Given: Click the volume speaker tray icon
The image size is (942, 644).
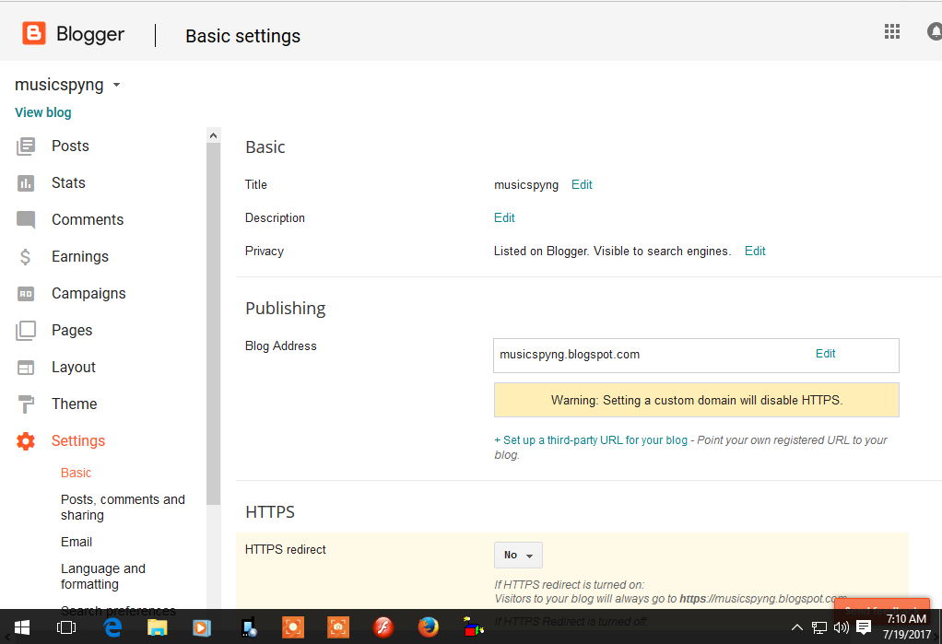Looking at the screenshot, I should [841, 627].
